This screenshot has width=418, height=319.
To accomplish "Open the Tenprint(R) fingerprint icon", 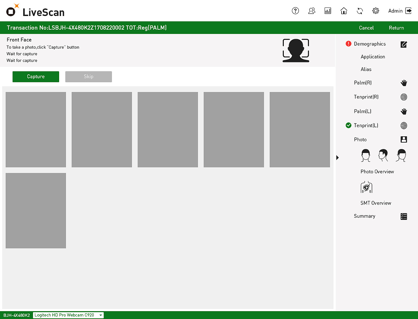I will [x=404, y=97].
